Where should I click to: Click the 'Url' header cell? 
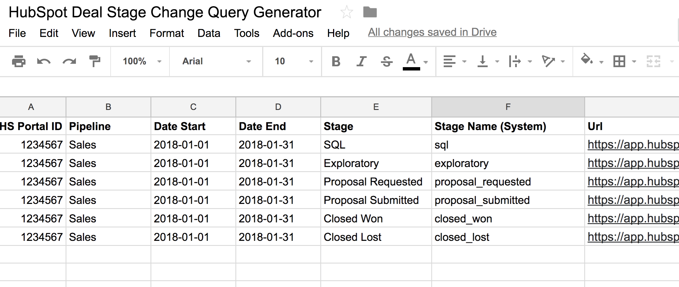[632, 126]
